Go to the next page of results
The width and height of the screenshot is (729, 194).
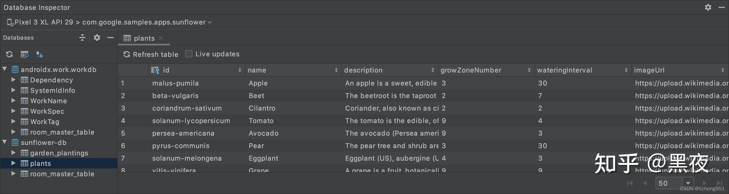(x=704, y=183)
